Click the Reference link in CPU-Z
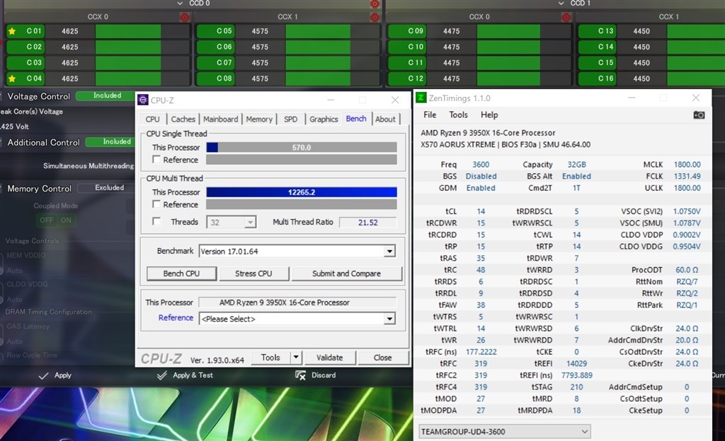 point(176,318)
